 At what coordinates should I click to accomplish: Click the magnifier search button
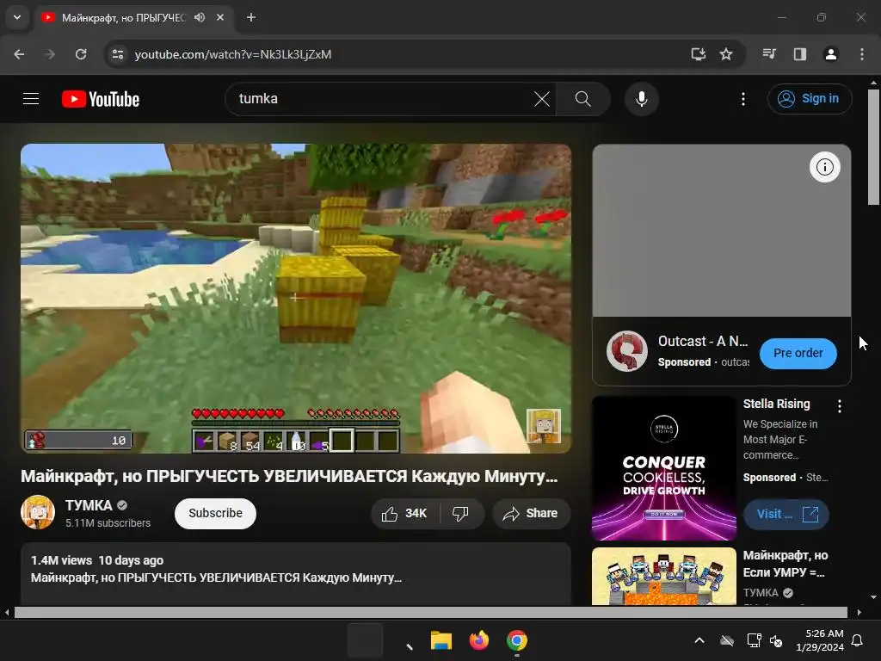click(x=583, y=99)
